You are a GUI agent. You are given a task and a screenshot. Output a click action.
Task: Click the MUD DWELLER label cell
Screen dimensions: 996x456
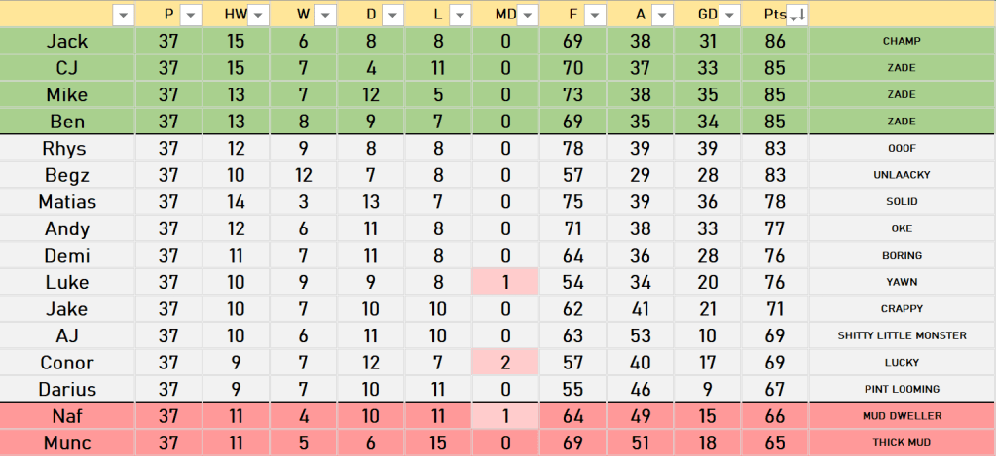902,416
